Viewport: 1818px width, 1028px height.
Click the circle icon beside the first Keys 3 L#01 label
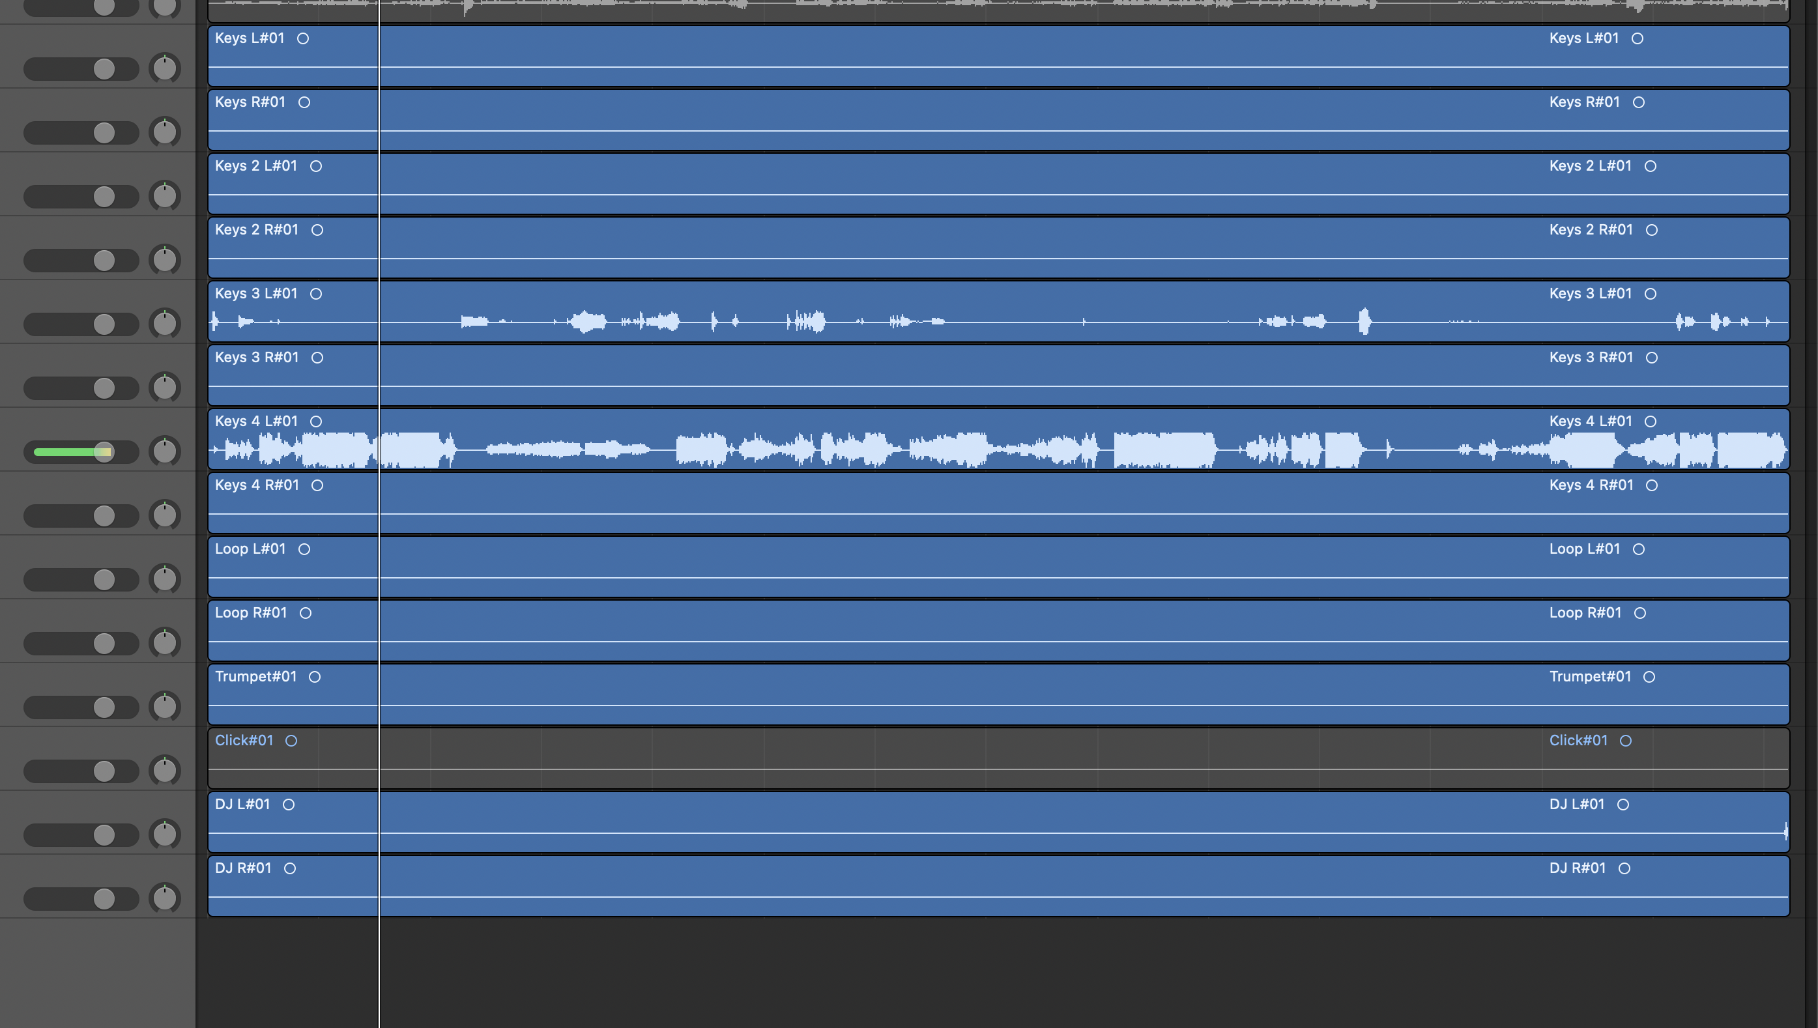316,294
